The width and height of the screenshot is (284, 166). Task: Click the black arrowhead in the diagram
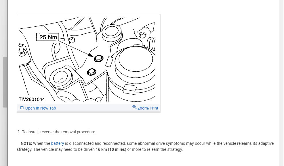pos(91,55)
